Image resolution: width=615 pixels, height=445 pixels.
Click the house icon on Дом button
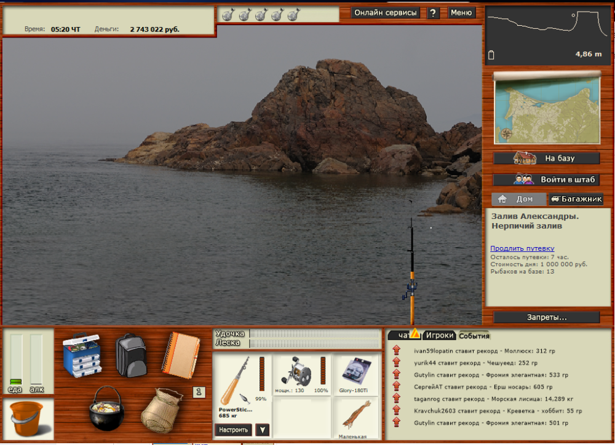coord(502,199)
